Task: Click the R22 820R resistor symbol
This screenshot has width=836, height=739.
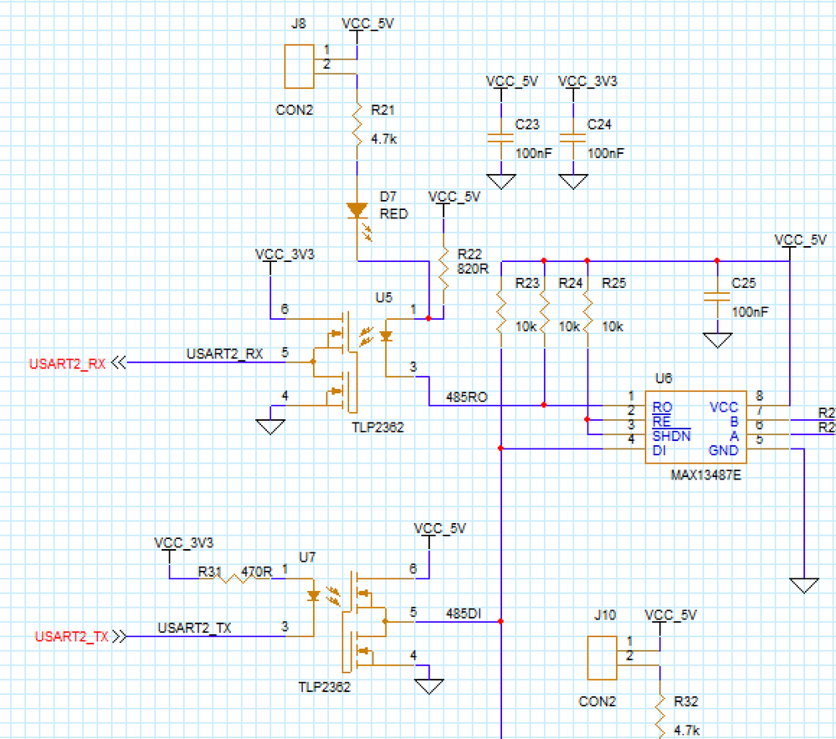Action: pos(444,269)
